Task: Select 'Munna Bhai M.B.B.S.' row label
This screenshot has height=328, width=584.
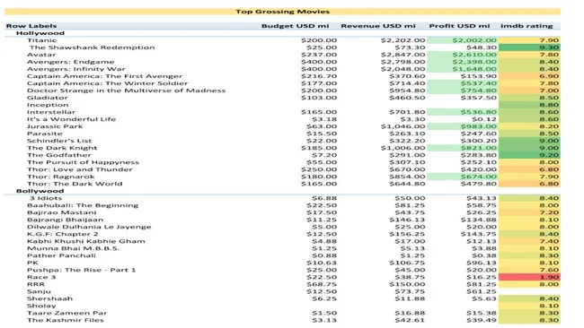Action: point(74,248)
